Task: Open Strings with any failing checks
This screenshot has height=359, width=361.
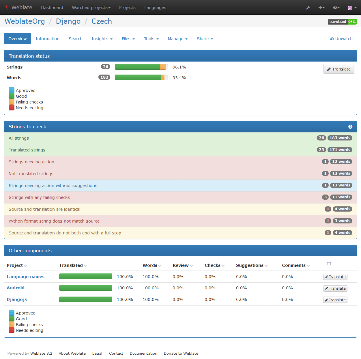Action: click(180, 197)
